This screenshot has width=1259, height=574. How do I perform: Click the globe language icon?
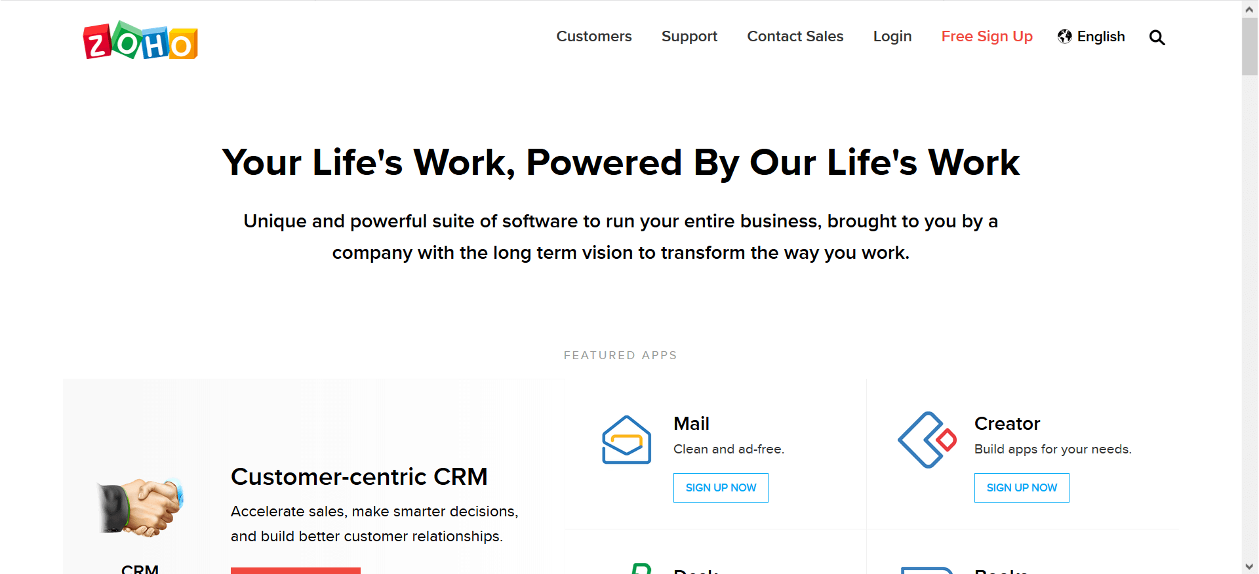[1064, 37]
